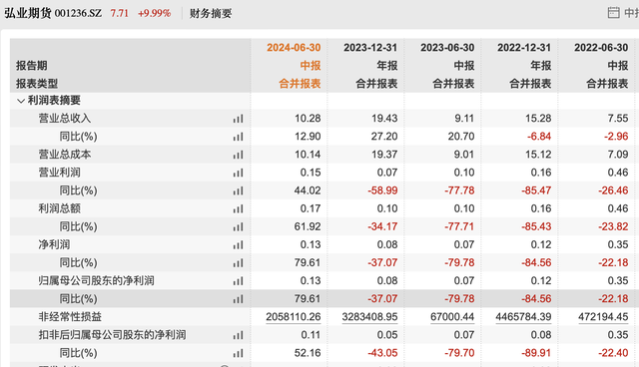The width and height of the screenshot is (639, 367).
Task: Click the price change +9.99%
Action: [x=154, y=13]
